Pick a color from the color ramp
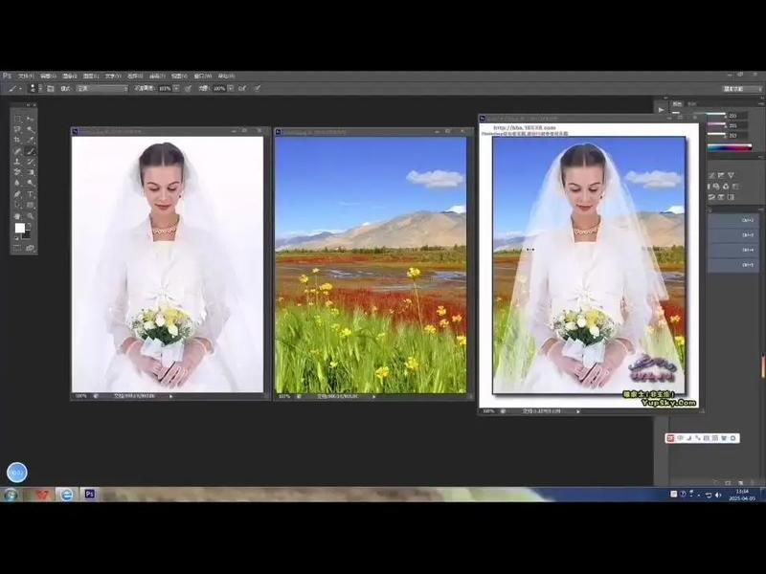The height and width of the screenshot is (574, 766). (x=730, y=147)
